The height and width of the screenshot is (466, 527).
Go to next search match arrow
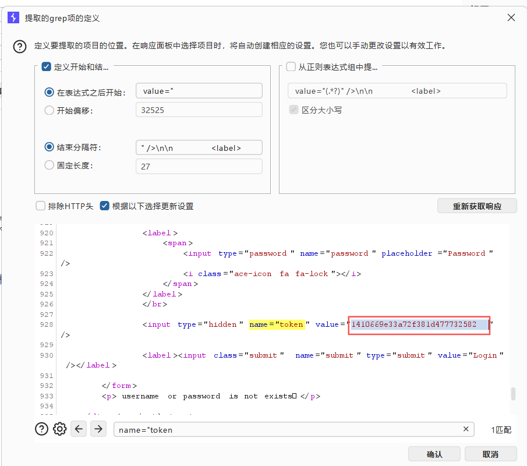click(x=98, y=429)
